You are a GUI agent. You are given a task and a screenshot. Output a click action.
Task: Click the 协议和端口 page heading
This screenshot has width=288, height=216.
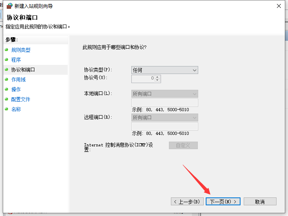(x=22, y=18)
